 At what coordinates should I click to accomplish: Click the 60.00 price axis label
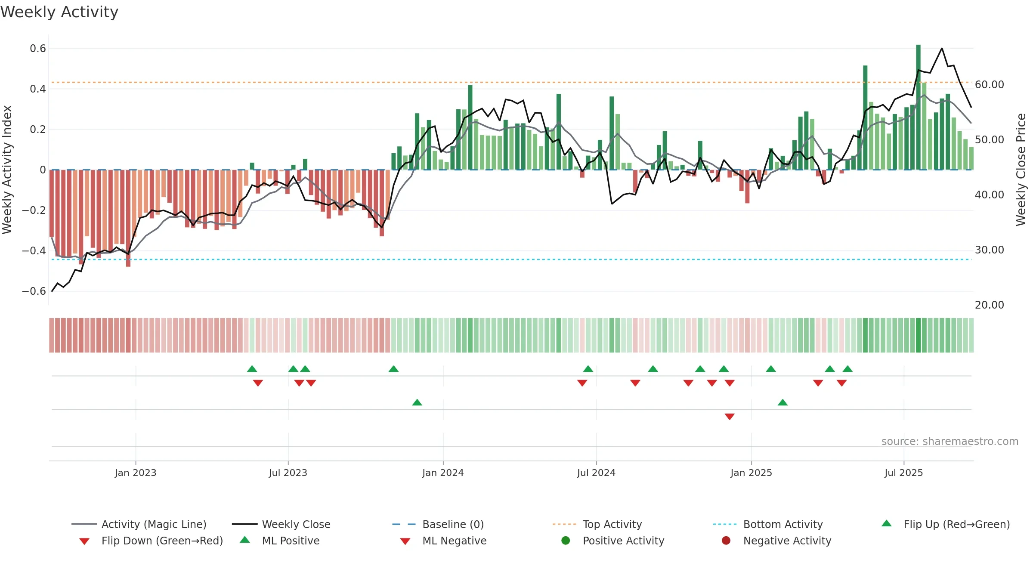tap(990, 84)
